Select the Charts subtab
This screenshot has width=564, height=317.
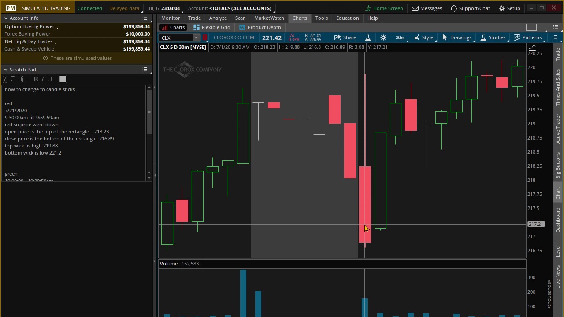(x=173, y=27)
